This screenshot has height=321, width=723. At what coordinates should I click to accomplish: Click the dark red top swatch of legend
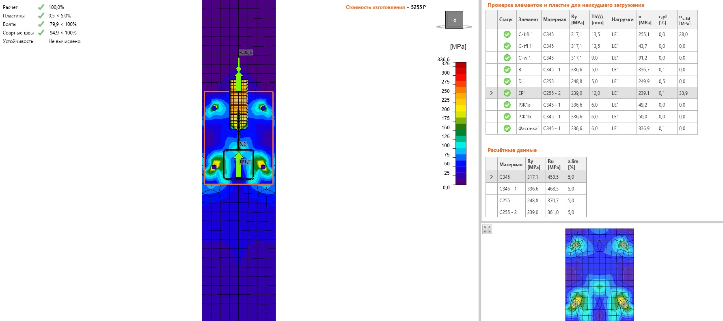pyautogui.click(x=461, y=65)
